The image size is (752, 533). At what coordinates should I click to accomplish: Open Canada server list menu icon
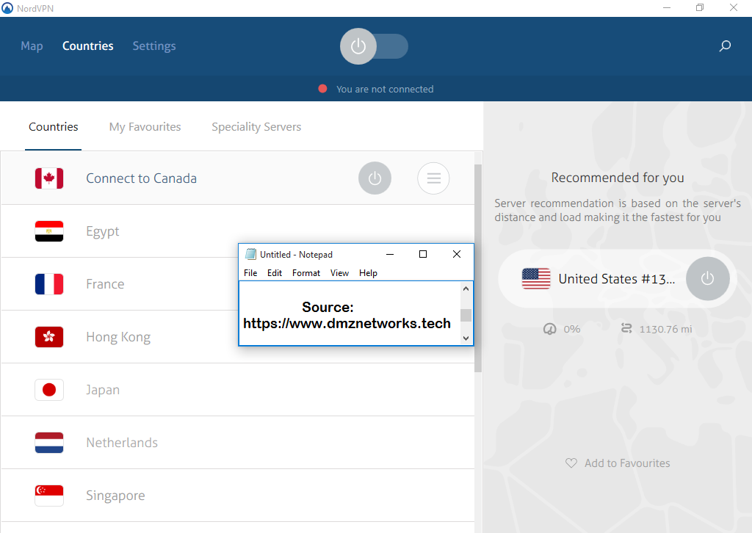[x=433, y=178]
